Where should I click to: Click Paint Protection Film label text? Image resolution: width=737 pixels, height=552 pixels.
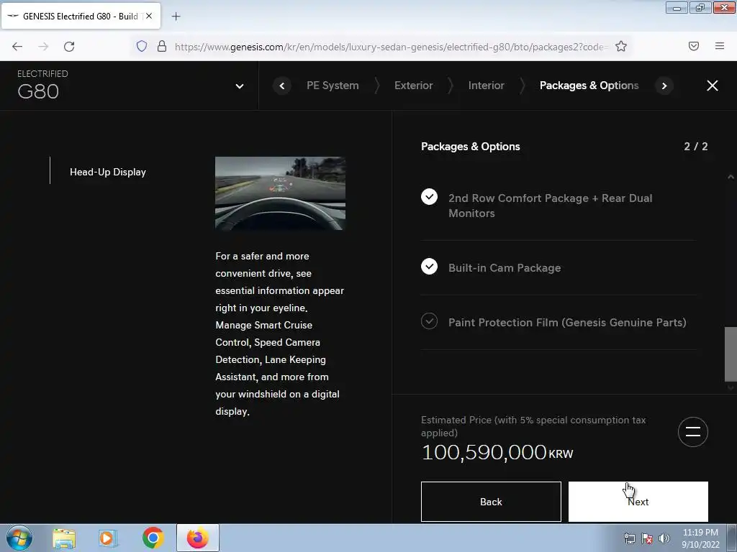[x=567, y=323]
